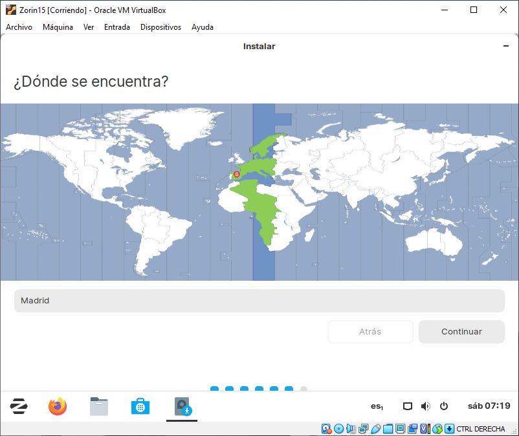The width and height of the screenshot is (519, 436).
Task: Click the volume speaker icon
Action: coord(425,406)
